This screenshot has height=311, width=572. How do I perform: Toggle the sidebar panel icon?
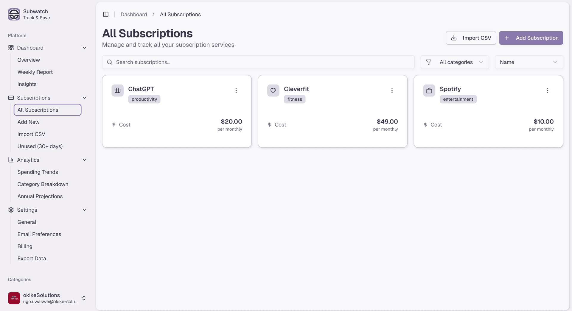point(106,14)
